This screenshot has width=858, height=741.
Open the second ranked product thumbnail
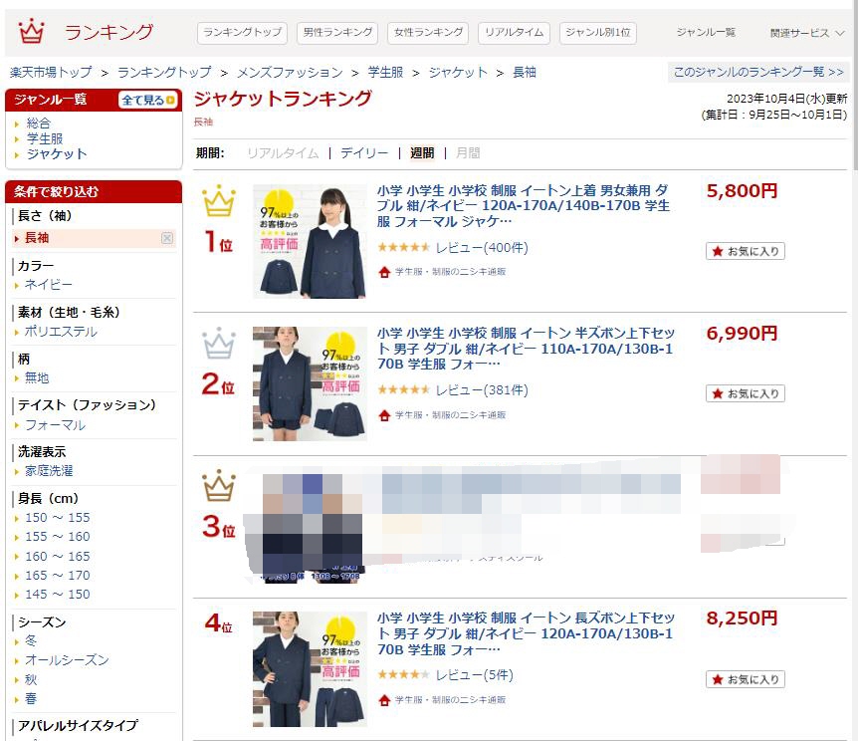[310, 383]
